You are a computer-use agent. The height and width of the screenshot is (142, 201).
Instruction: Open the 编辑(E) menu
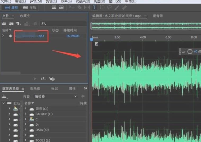(20, 1)
